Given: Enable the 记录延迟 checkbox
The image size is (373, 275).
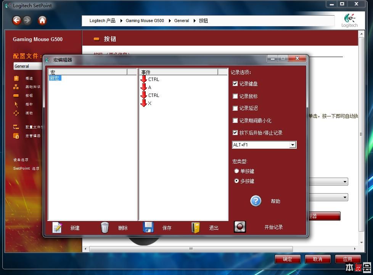Looking at the screenshot, I should point(235,108).
